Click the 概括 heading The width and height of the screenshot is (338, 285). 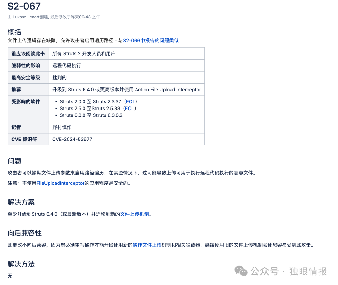click(14, 32)
